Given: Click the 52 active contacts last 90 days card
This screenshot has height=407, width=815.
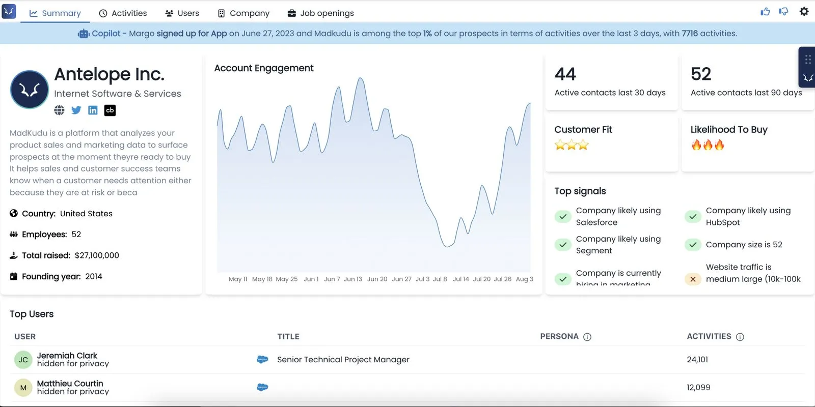Looking at the screenshot, I should 748,82.
